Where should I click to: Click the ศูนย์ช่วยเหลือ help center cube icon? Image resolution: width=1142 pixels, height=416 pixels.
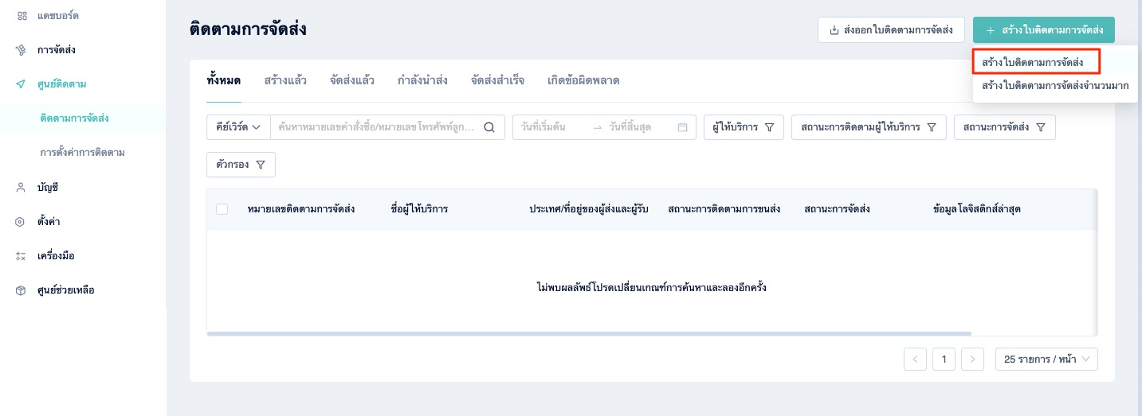coord(22,290)
